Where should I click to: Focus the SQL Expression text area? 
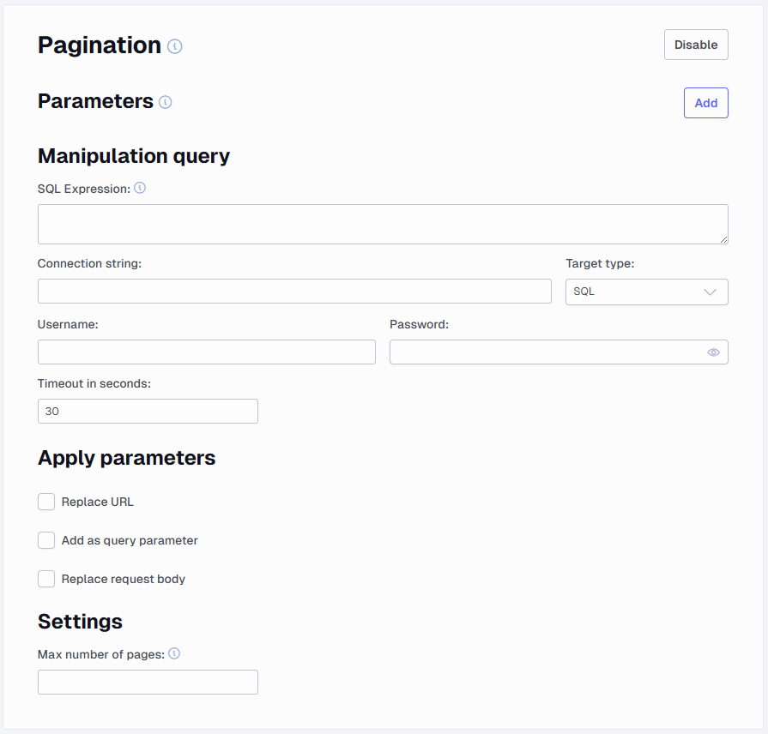[383, 224]
